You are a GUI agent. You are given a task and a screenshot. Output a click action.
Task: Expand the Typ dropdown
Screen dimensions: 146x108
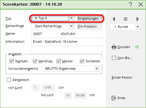click(x=71, y=18)
